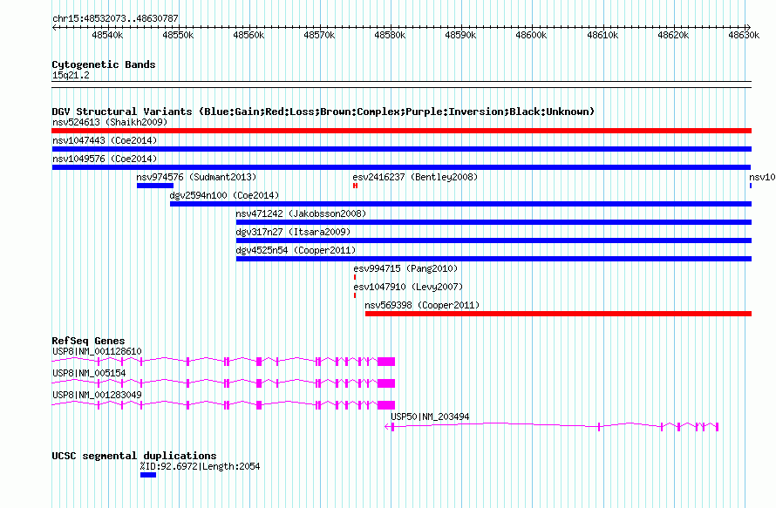
Task: Select the blue bar under dgv2594n100
Action: click(460, 204)
